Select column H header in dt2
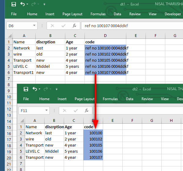 click(x=171, y=121)
